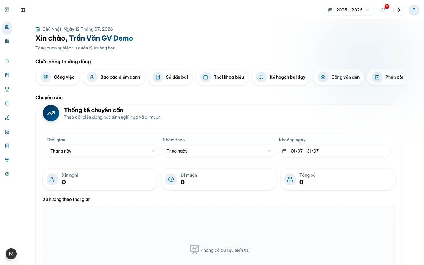Open the plus-document icon in sidebar
424x265 pixels.
coord(7,146)
